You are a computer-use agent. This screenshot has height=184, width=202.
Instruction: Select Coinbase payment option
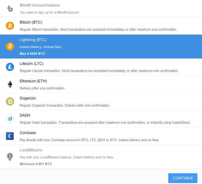(101, 136)
